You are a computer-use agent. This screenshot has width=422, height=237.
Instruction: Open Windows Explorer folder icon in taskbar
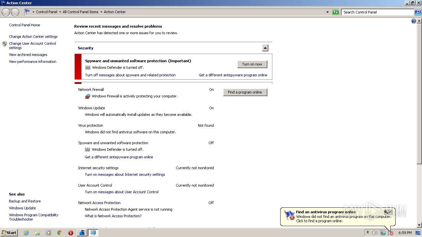pyautogui.click(x=37, y=233)
